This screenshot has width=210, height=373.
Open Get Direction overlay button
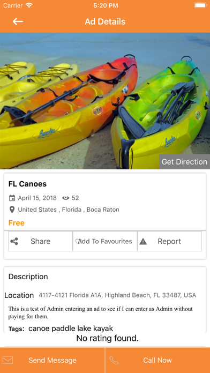[184, 162]
